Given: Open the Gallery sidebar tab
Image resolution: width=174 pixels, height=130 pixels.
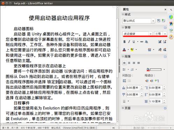Looking at the screenshot, I should [171, 30].
